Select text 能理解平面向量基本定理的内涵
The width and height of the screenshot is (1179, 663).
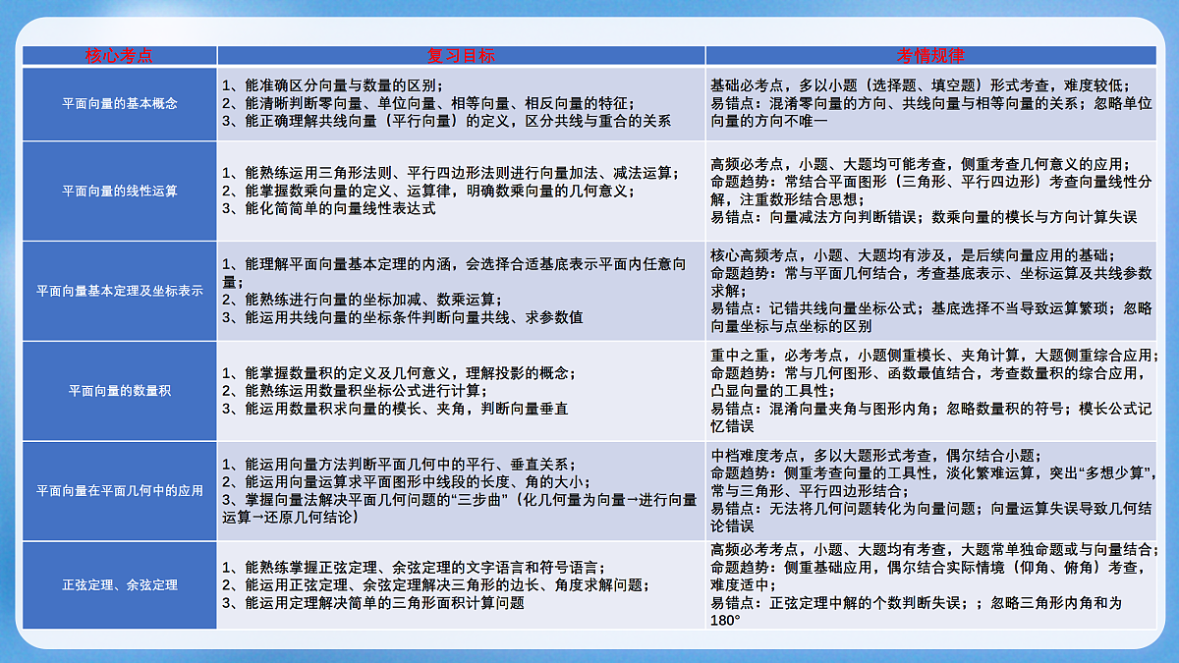click(x=346, y=264)
